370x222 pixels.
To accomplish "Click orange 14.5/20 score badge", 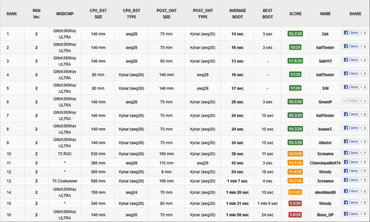I will coord(295,154).
